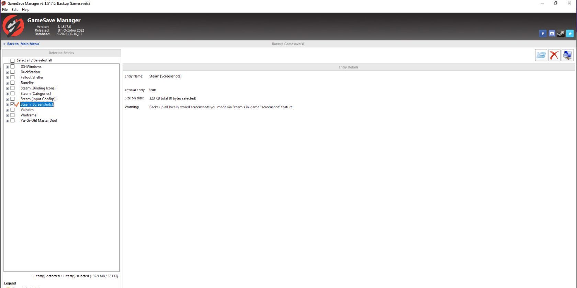Open the Edit menu
Screen dimensions: 577x288
pyautogui.click(x=15, y=10)
